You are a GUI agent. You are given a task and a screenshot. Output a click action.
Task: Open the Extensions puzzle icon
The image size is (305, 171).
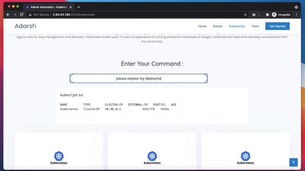[x=267, y=15]
